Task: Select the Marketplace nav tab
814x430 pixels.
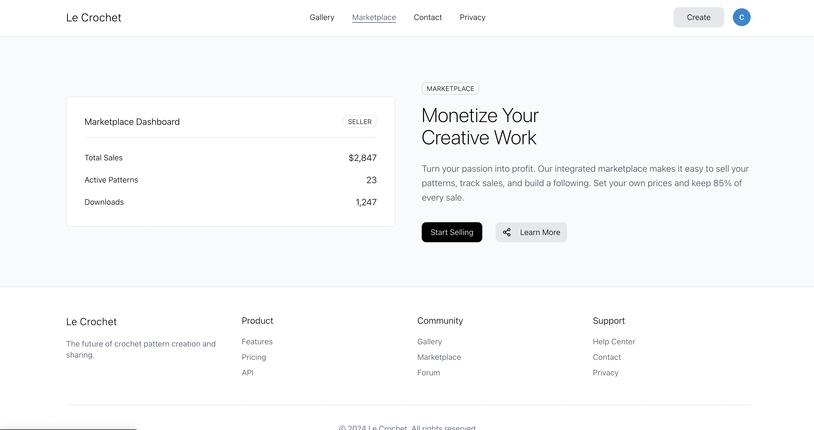Action: [x=374, y=17]
